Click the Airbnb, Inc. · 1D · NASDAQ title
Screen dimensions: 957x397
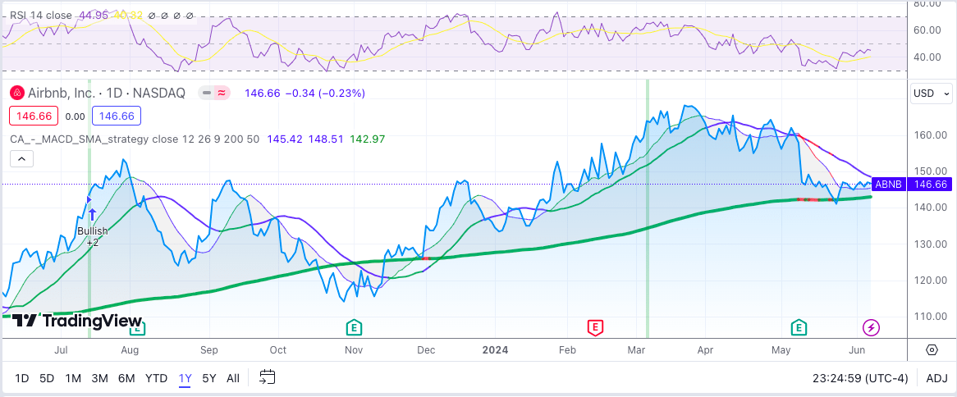[107, 94]
